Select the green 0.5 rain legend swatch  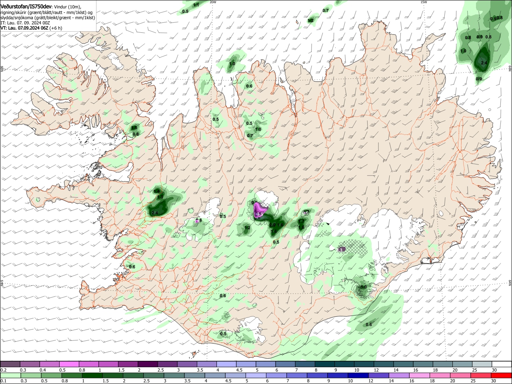coord(51,376)
